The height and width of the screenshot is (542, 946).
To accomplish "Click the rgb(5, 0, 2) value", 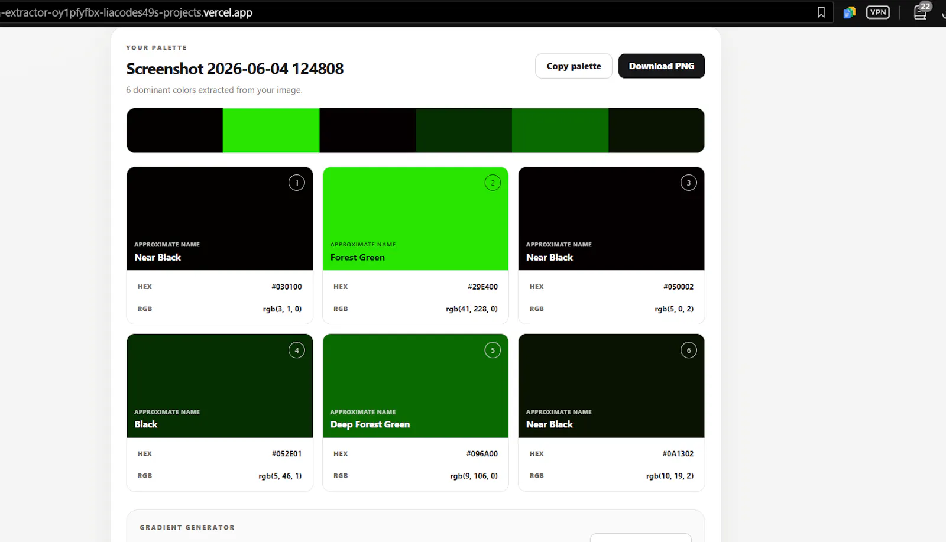I will pyautogui.click(x=674, y=309).
